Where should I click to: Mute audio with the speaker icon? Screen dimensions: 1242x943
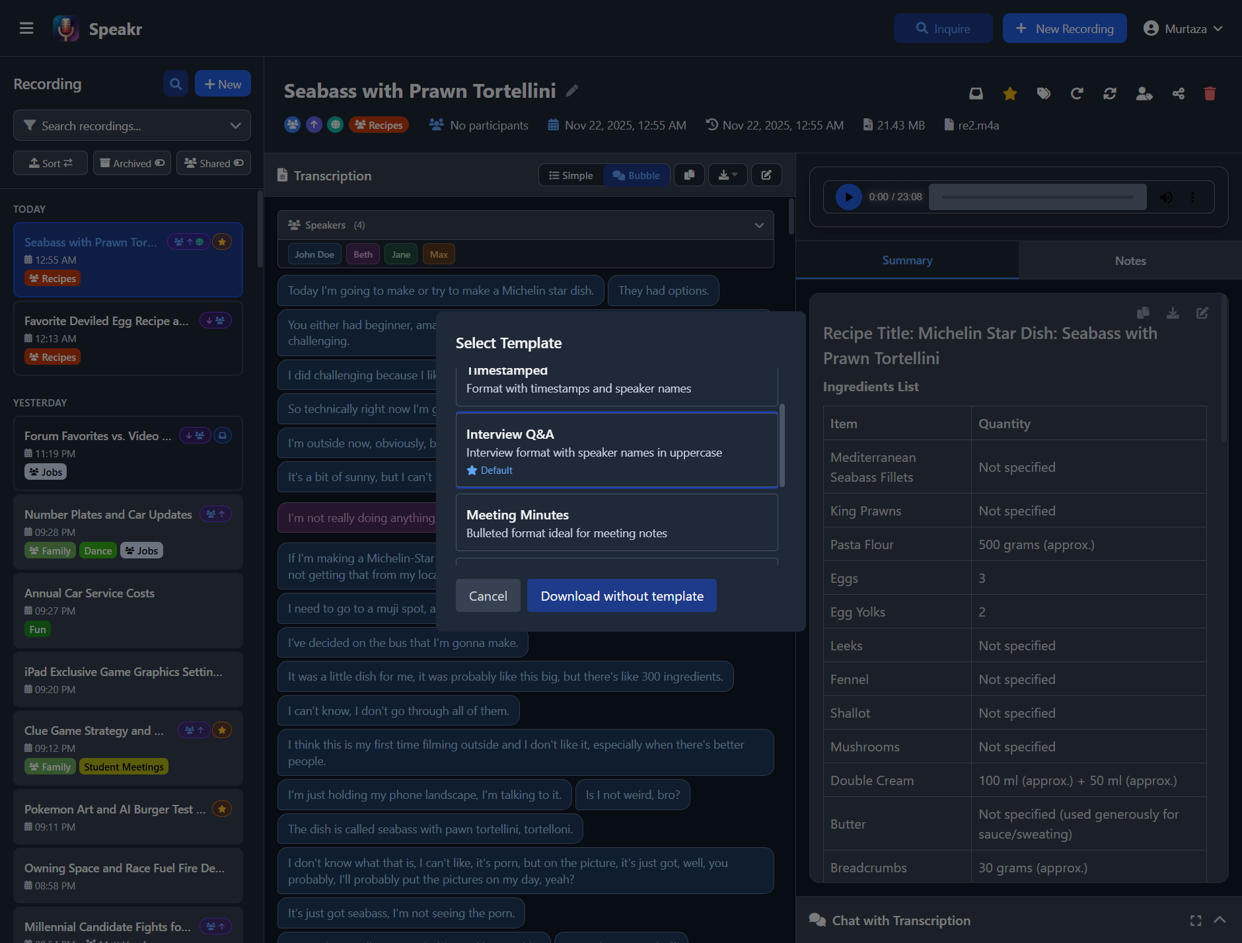tap(1166, 197)
